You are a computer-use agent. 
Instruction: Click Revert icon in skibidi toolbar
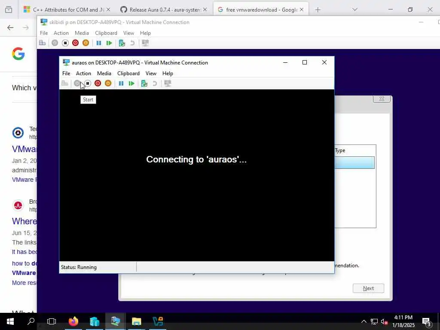132,43
